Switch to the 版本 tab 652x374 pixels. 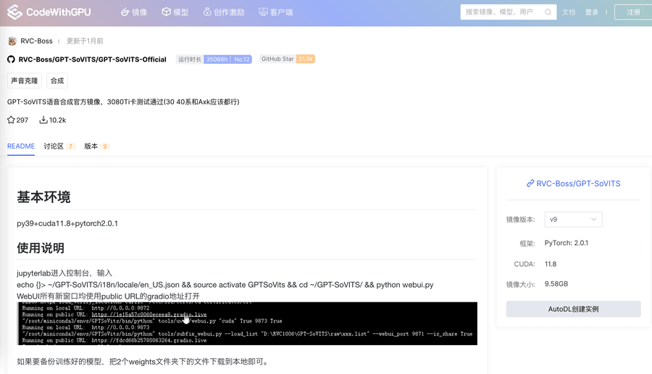point(96,146)
